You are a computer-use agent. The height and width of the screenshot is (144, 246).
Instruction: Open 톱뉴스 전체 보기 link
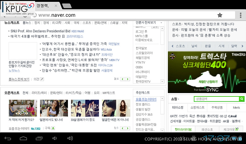pyautogui.click(x=19, y=79)
